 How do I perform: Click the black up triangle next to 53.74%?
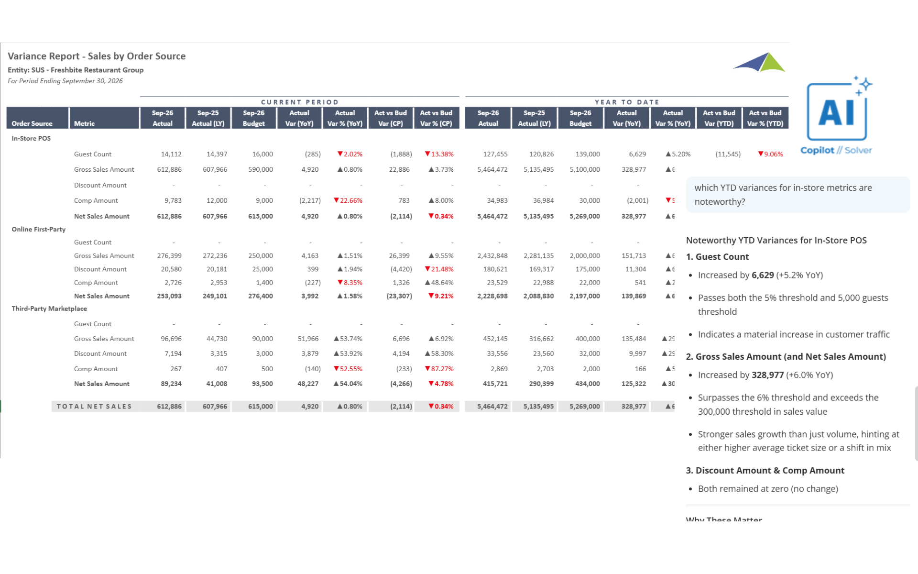pyautogui.click(x=336, y=339)
